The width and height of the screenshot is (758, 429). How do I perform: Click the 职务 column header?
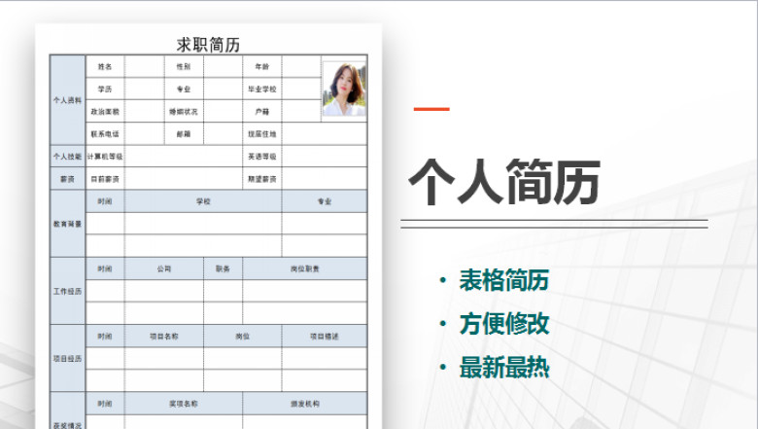click(x=223, y=268)
